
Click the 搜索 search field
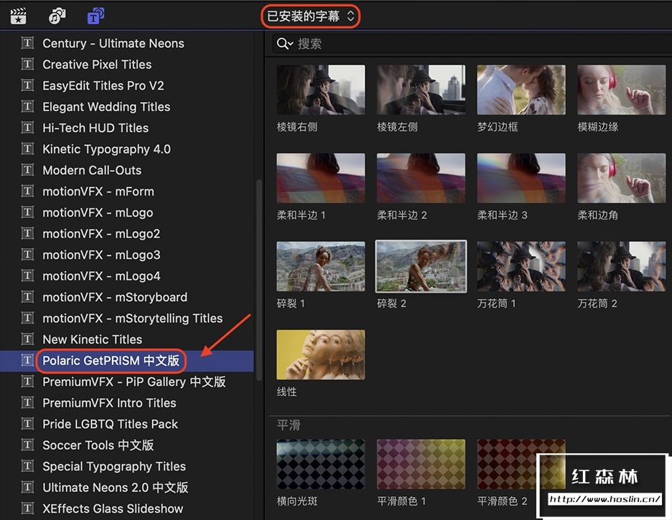[472, 44]
